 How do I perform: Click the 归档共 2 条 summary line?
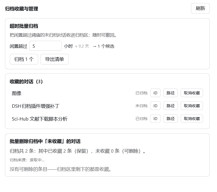click(x=78, y=151)
